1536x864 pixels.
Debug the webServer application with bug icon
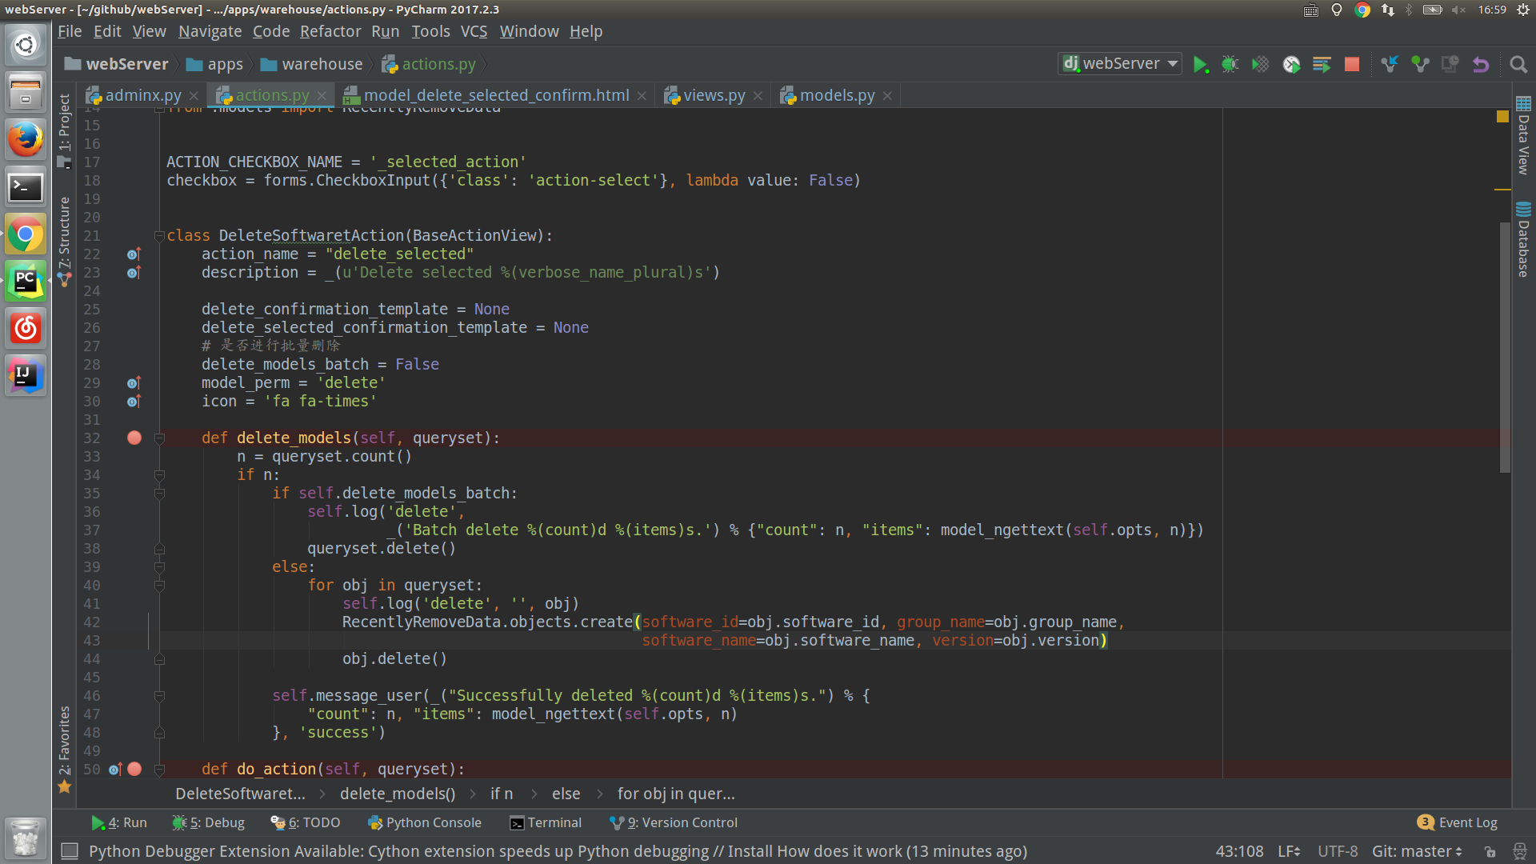[x=1230, y=64]
